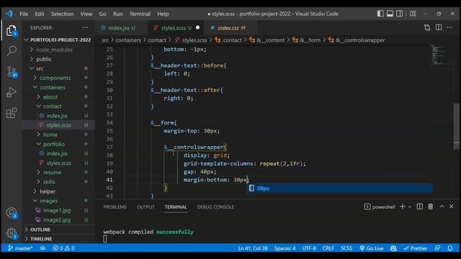The height and width of the screenshot is (259, 461).
Task: Click the Prettier status item
Action: point(416,248)
